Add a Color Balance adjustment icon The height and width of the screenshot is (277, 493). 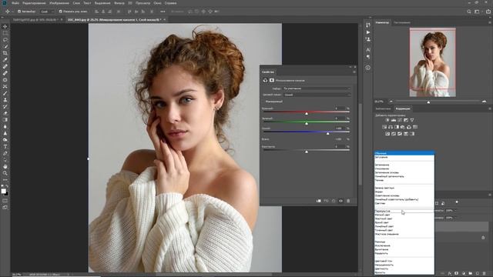tap(391, 127)
